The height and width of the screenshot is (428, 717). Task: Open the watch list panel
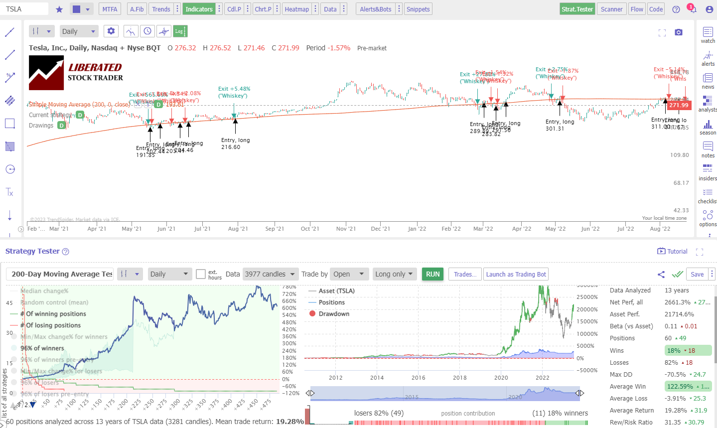pos(708,34)
